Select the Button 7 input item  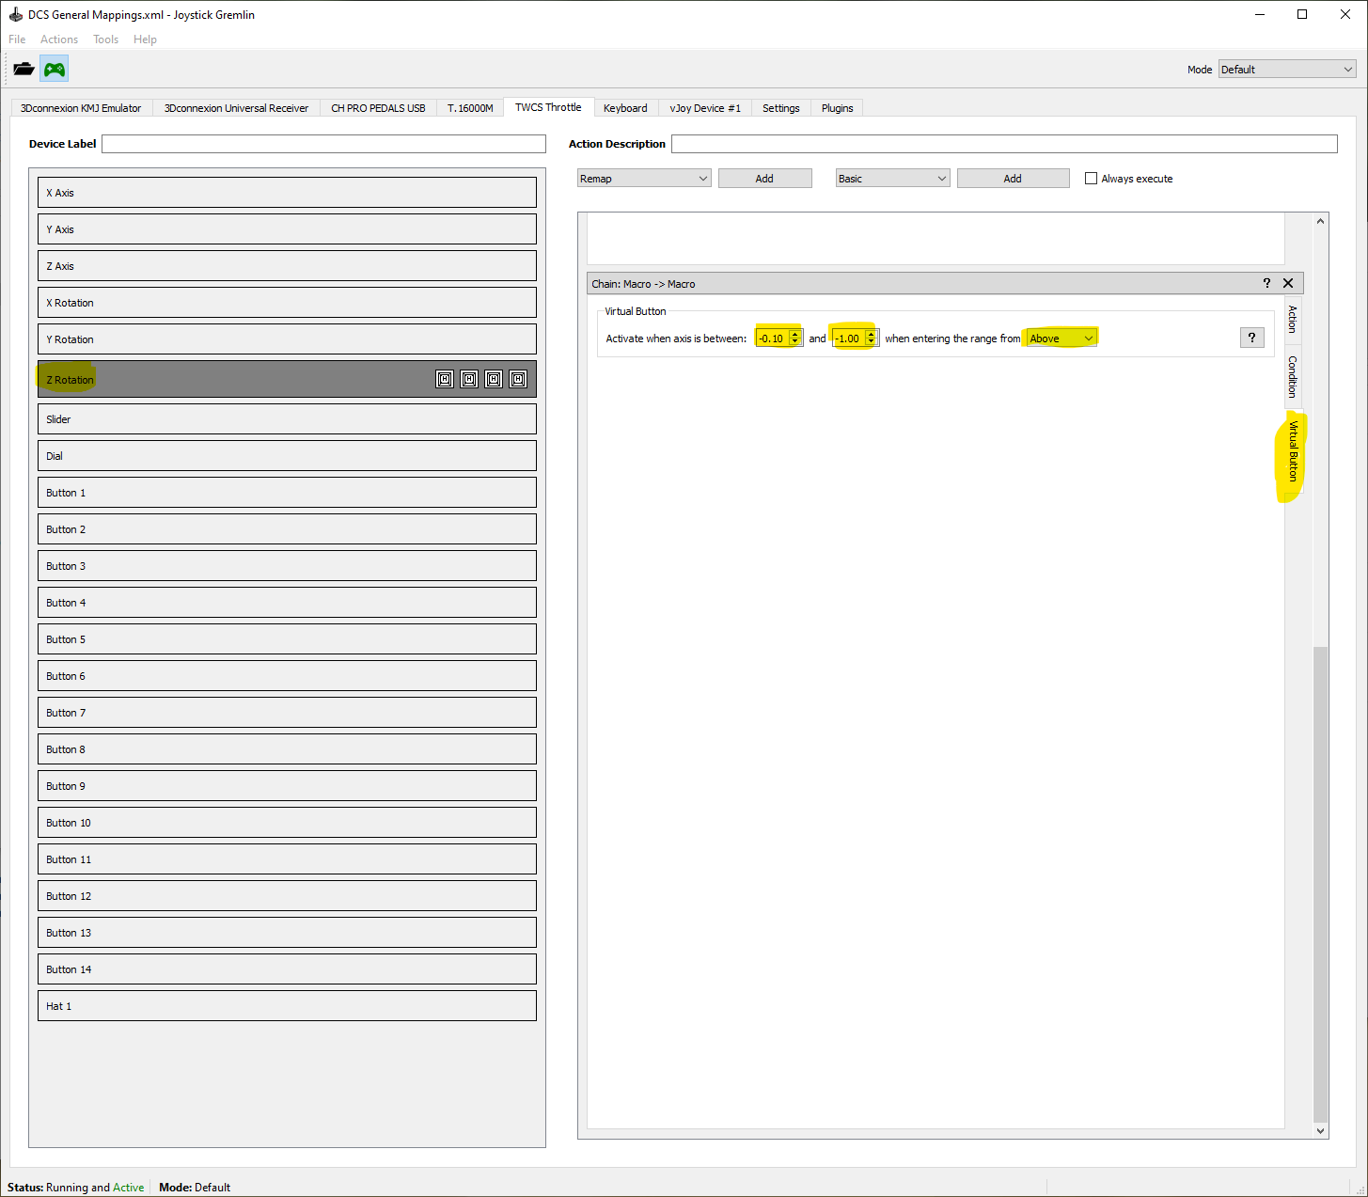tap(287, 713)
